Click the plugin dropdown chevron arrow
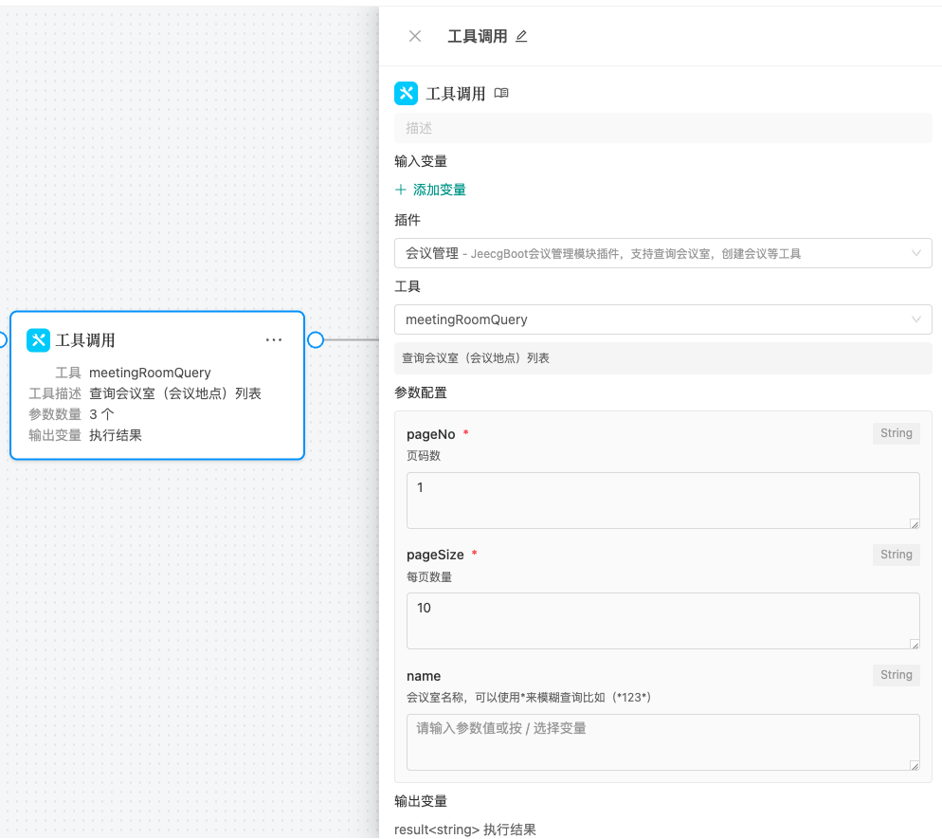Screen dimensions: 942x839 click(x=915, y=253)
